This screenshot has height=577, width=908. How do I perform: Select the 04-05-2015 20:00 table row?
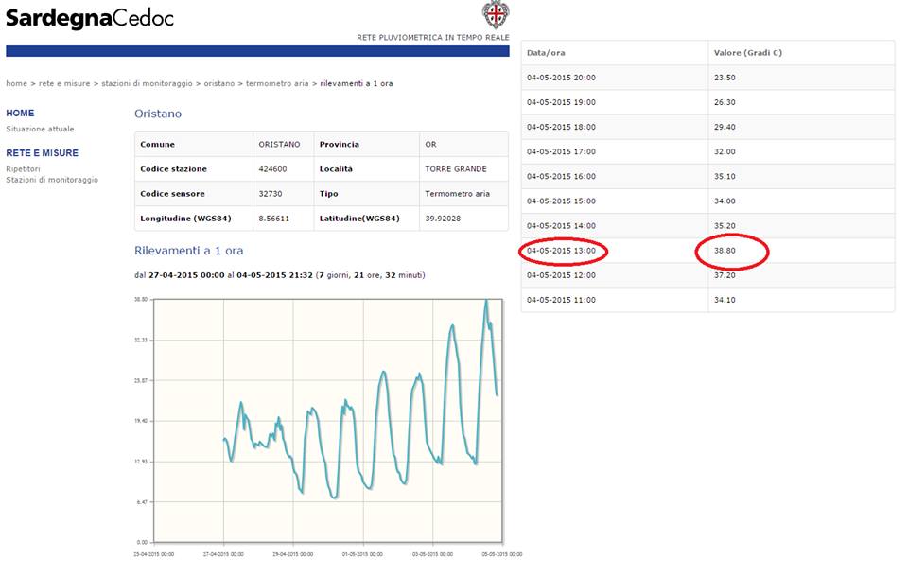coord(707,77)
